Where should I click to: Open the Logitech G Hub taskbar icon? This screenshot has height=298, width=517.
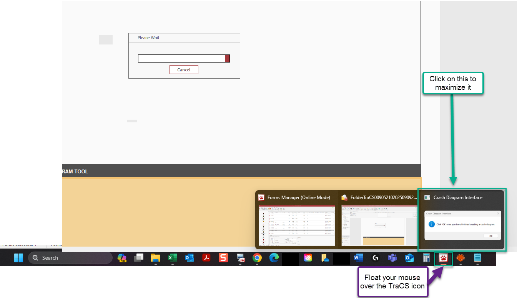pos(376,258)
